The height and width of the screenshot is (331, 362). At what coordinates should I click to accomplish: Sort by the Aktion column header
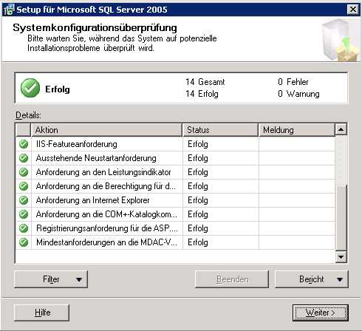106,130
